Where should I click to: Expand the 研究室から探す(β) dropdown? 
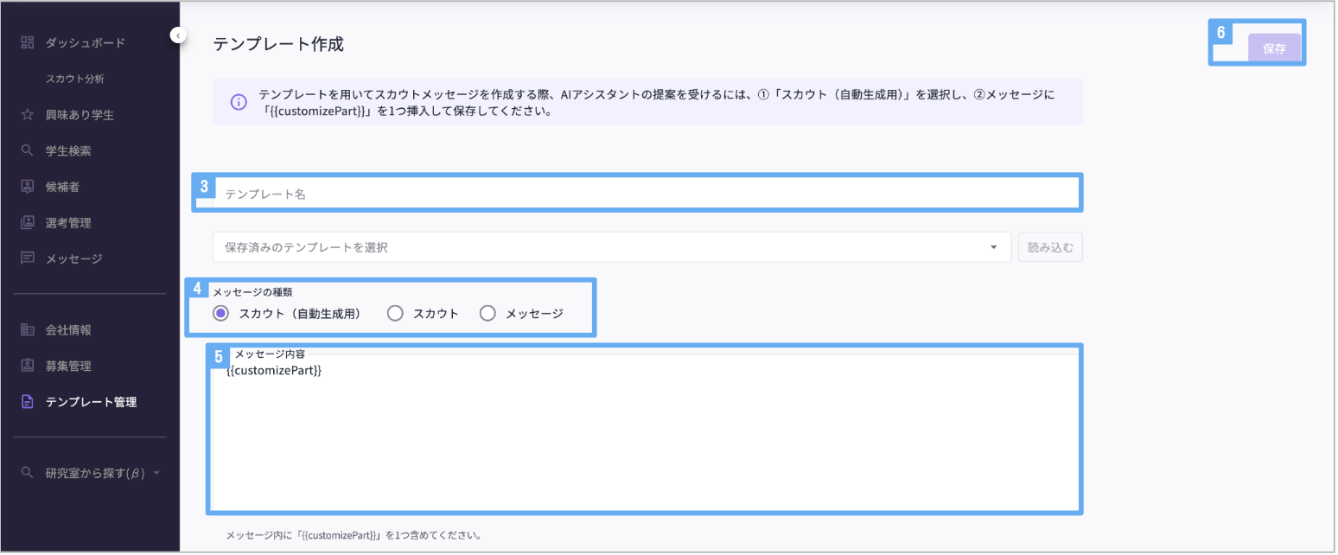coord(156,473)
